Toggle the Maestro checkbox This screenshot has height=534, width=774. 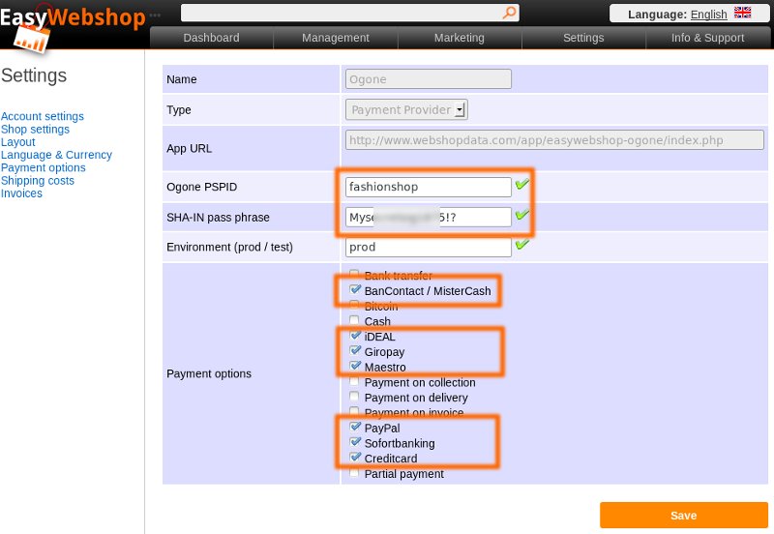click(354, 366)
